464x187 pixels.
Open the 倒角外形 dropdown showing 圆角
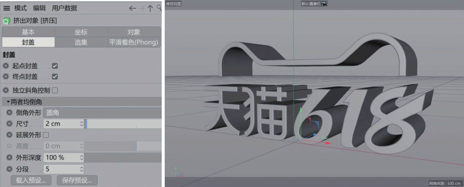click(x=102, y=112)
